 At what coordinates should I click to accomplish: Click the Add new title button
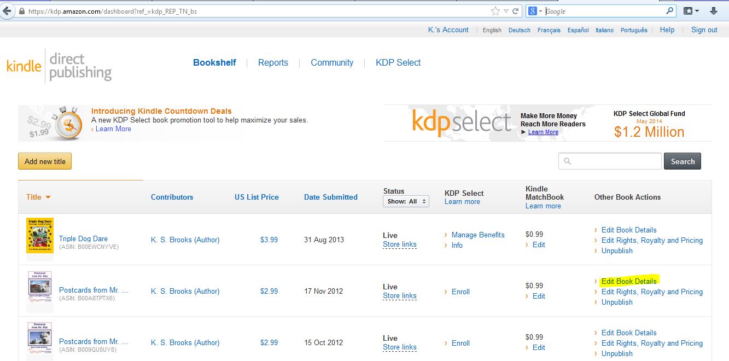[45, 161]
